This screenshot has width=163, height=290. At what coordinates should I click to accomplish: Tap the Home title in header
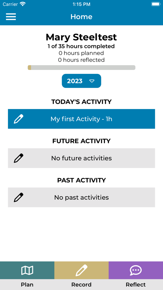point(81,17)
